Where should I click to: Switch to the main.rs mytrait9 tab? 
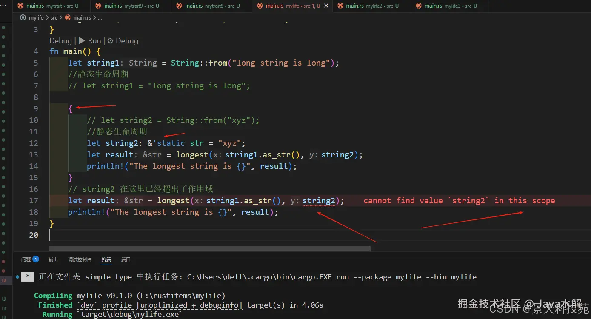[x=131, y=6]
